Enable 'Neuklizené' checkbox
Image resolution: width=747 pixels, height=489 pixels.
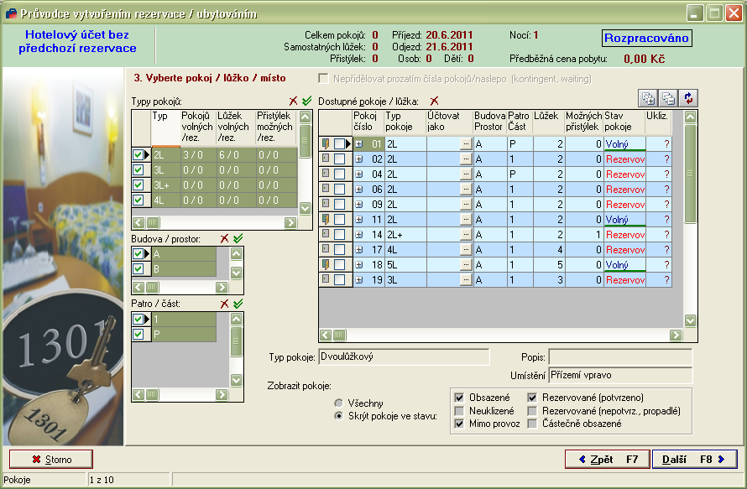459,410
